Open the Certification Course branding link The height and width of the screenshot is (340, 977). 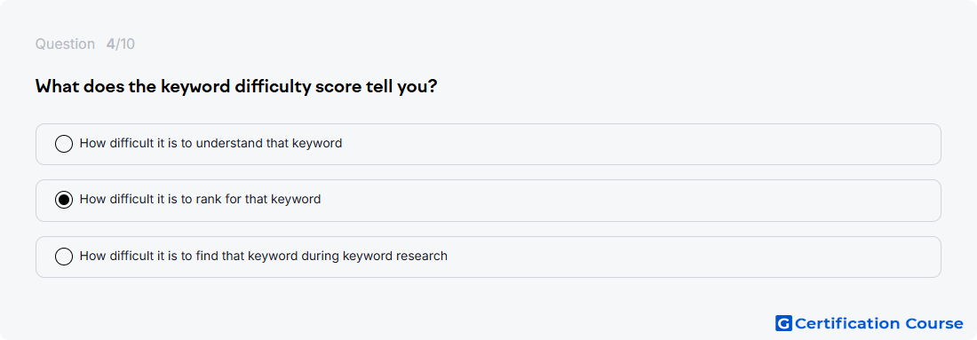(870, 323)
